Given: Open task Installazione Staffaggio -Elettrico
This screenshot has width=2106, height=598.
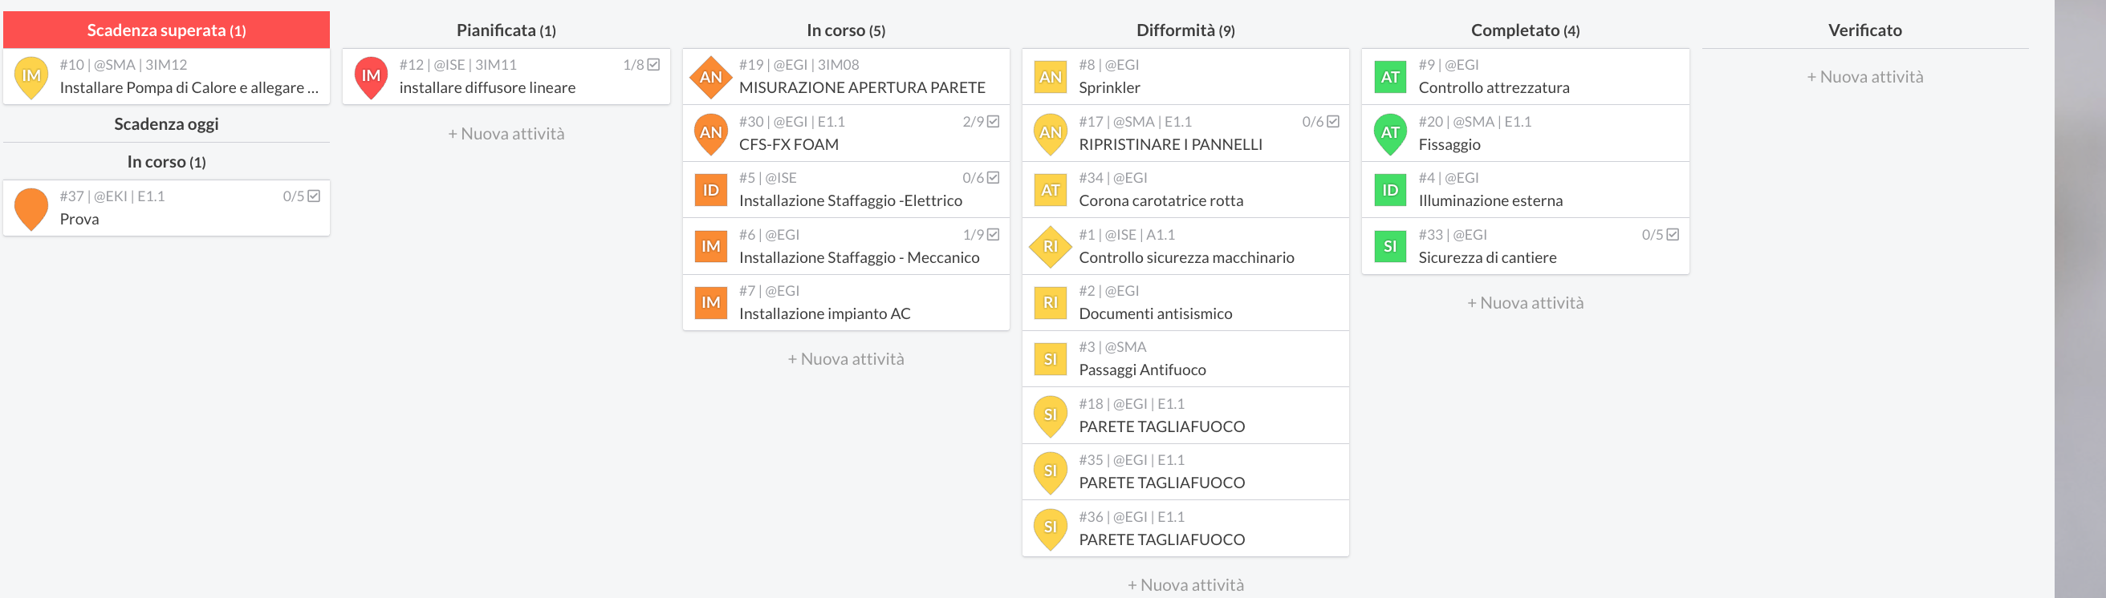Looking at the screenshot, I should (x=846, y=189).
